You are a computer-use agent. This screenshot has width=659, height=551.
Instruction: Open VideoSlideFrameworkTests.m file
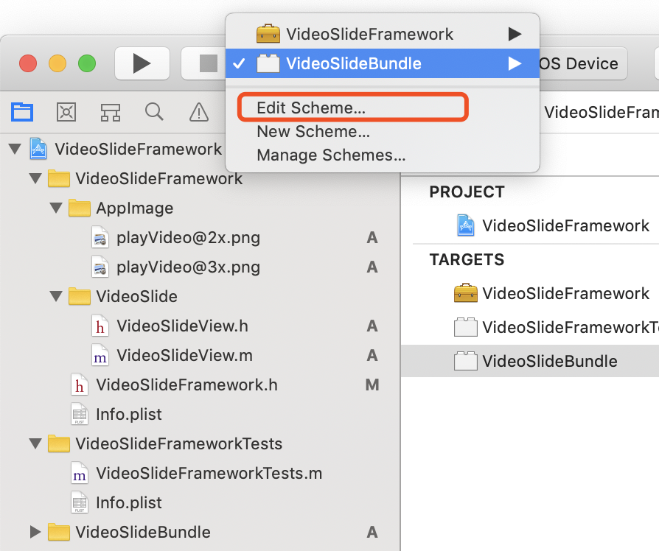tap(209, 474)
